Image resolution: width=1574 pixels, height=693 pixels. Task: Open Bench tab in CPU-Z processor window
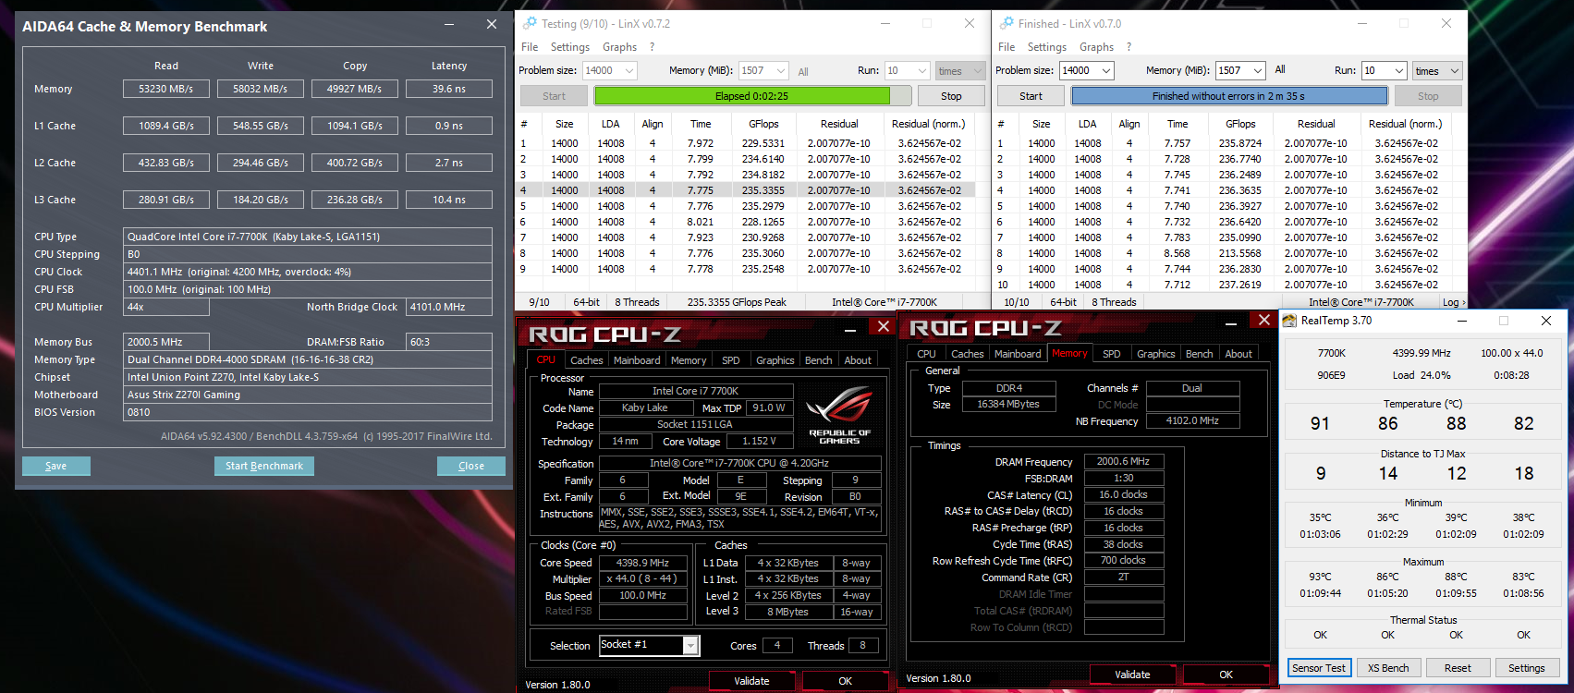818,360
